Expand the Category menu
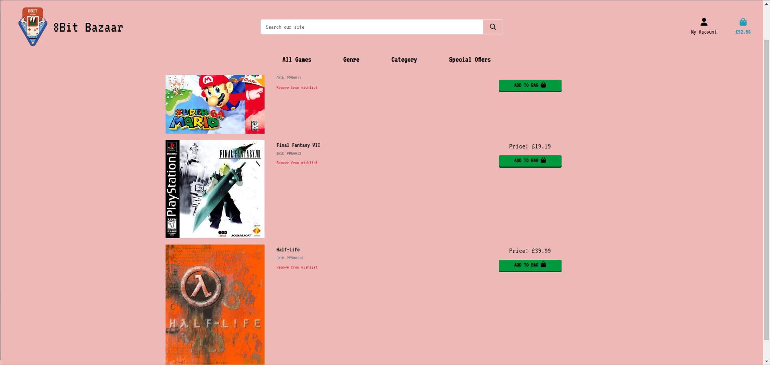This screenshot has width=770, height=365. point(404,60)
